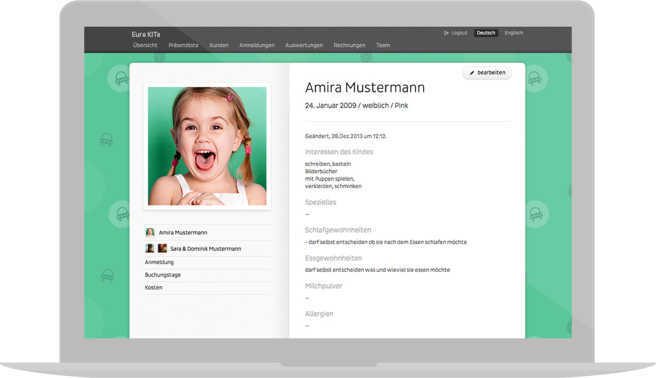The width and height of the screenshot is (656, 378).
Task: Open the Kunden section
Action: tap(219, 45)
